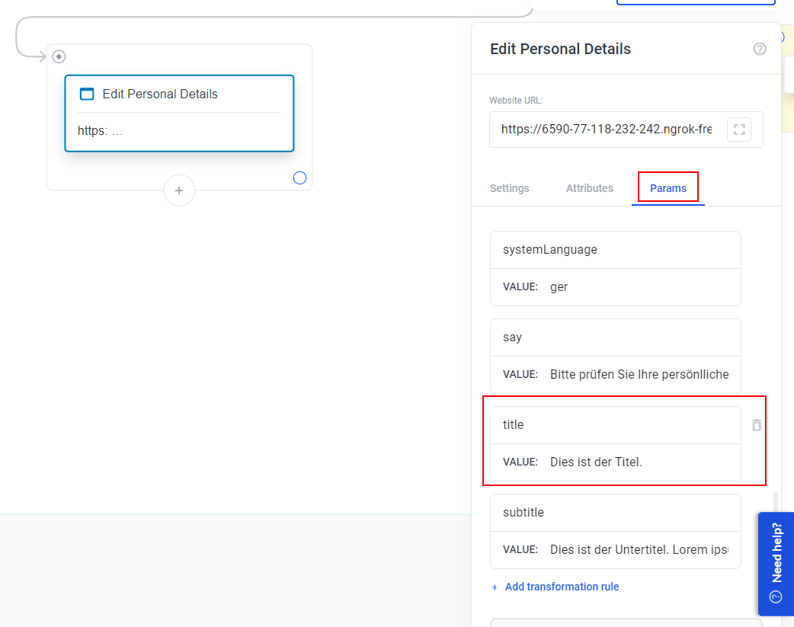This screenshot has height=627, width=794.
Task: Edit the 'title' parameter name field
Action: click(615, 425)
